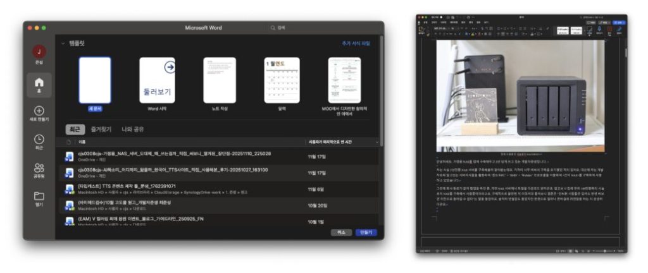
Task: Click the red J account avatar
Action: [39, 52]
